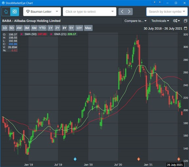Open the date range calendar icon

pyautogui.click(x=186, y=29)
